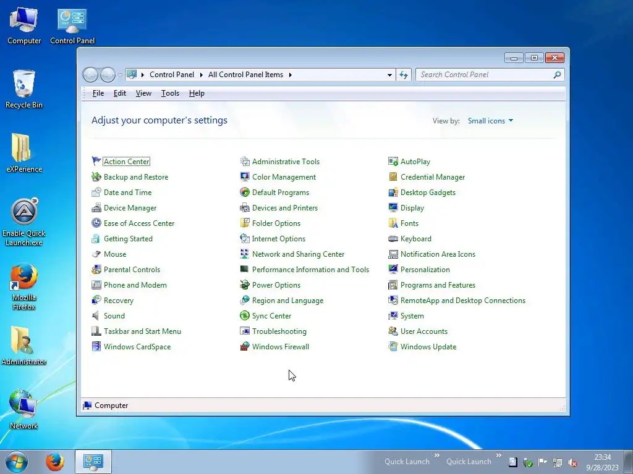Click the Back navigation button
The height and width of the screenshot is (474, 633).
(90, 75)
